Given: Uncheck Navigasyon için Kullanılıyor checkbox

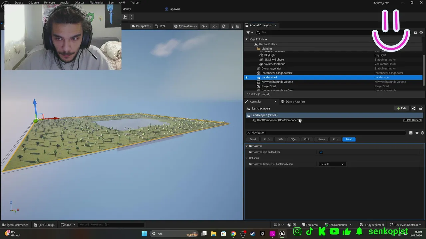Looking at the screenshot, I should (321, 152).
